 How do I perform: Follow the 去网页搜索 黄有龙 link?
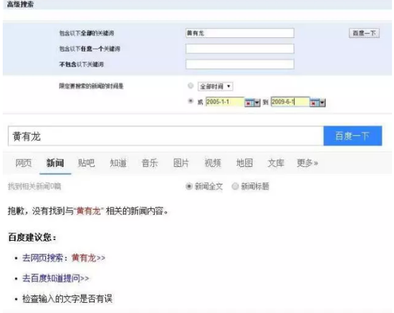tap(64, 258)
